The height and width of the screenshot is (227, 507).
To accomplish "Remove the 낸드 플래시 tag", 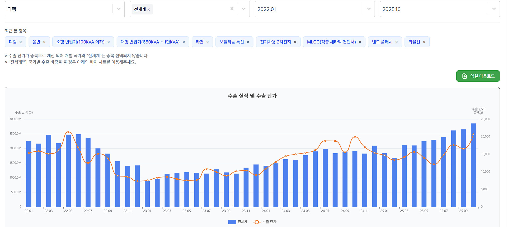I will [397, 42].
